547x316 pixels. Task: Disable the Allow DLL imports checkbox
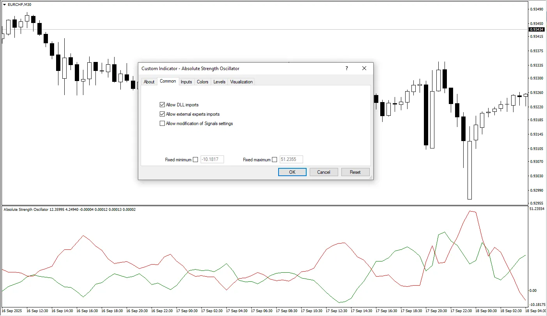[x=162, y=104]
